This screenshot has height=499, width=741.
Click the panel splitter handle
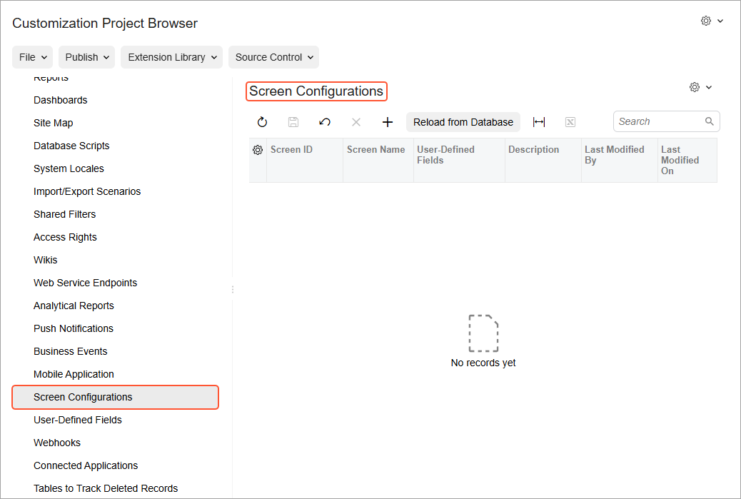pyautogui.click(x=233, y=289)
